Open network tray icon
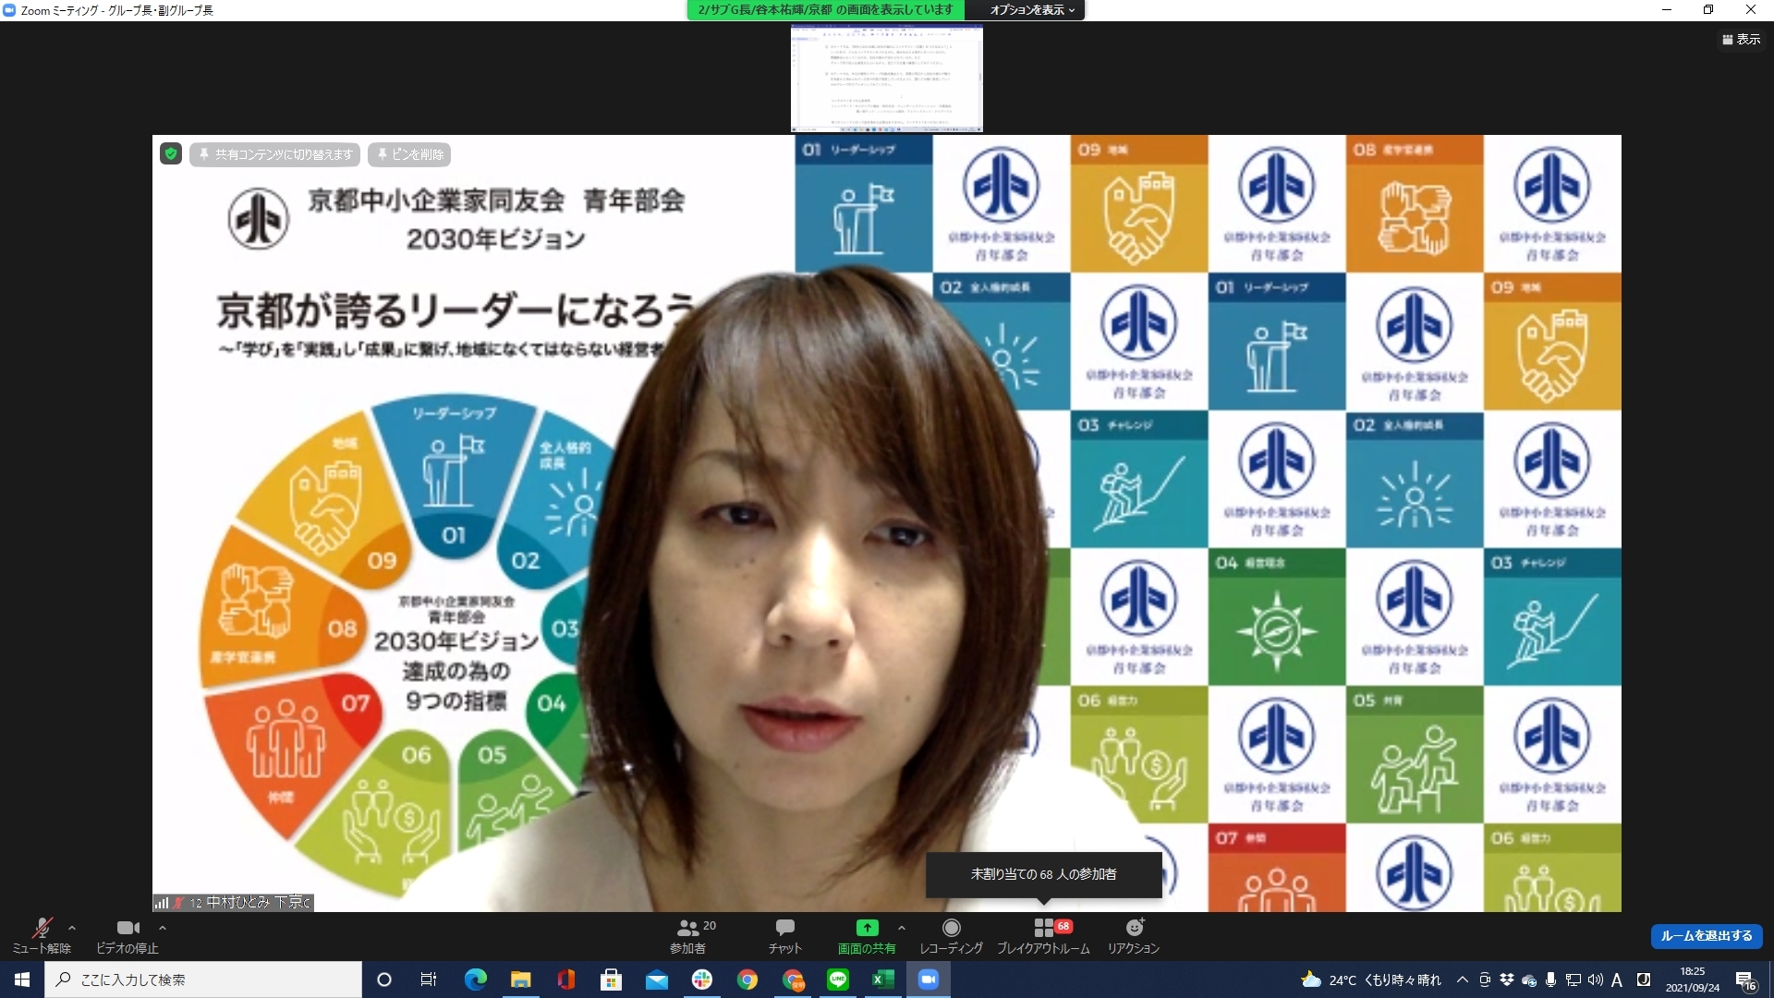This screenshot has height=998, width=1774. tap(1574, 980)
